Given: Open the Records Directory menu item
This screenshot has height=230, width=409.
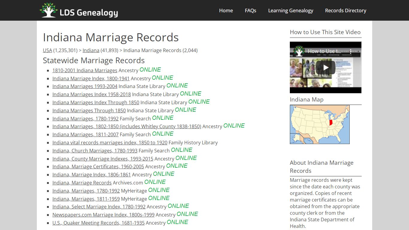Looking at the screenshot, I should pyautogui.click(x=346, y=10).
